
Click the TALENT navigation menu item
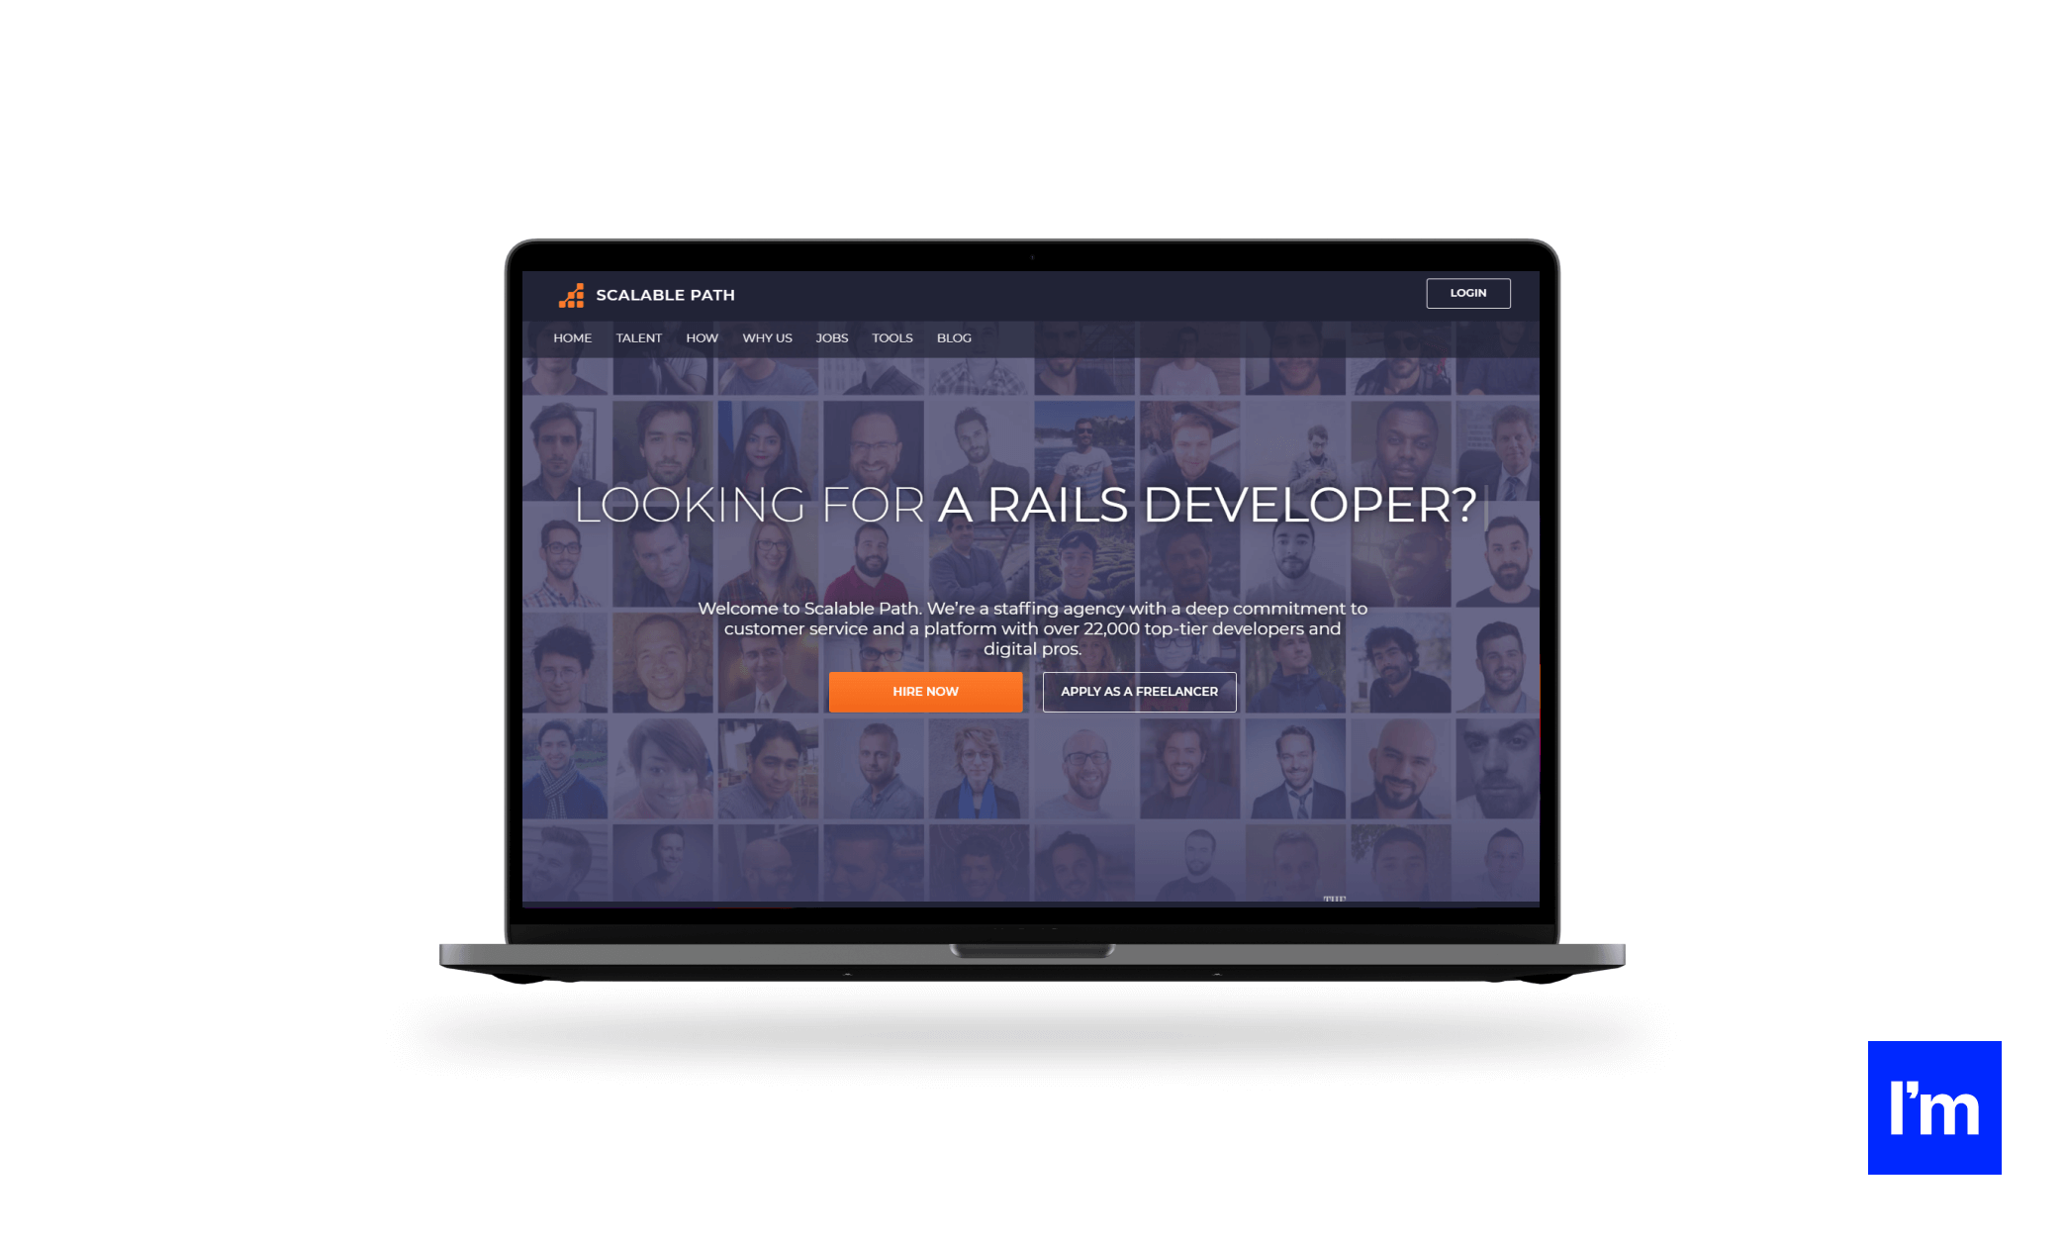[637, 337]
